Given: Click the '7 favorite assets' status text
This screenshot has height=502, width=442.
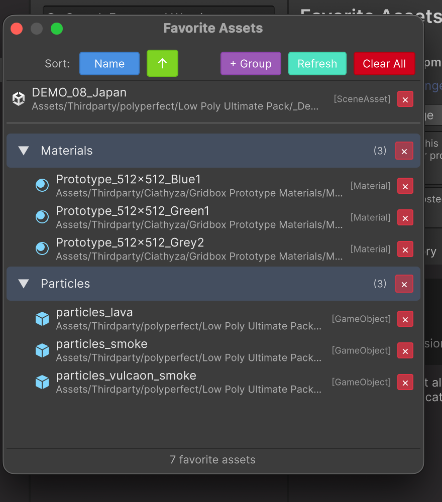Looking at the screenshot, I should tap(212, 460).
